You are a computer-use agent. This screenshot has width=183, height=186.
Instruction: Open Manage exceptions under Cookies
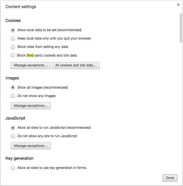pos(31,66)
